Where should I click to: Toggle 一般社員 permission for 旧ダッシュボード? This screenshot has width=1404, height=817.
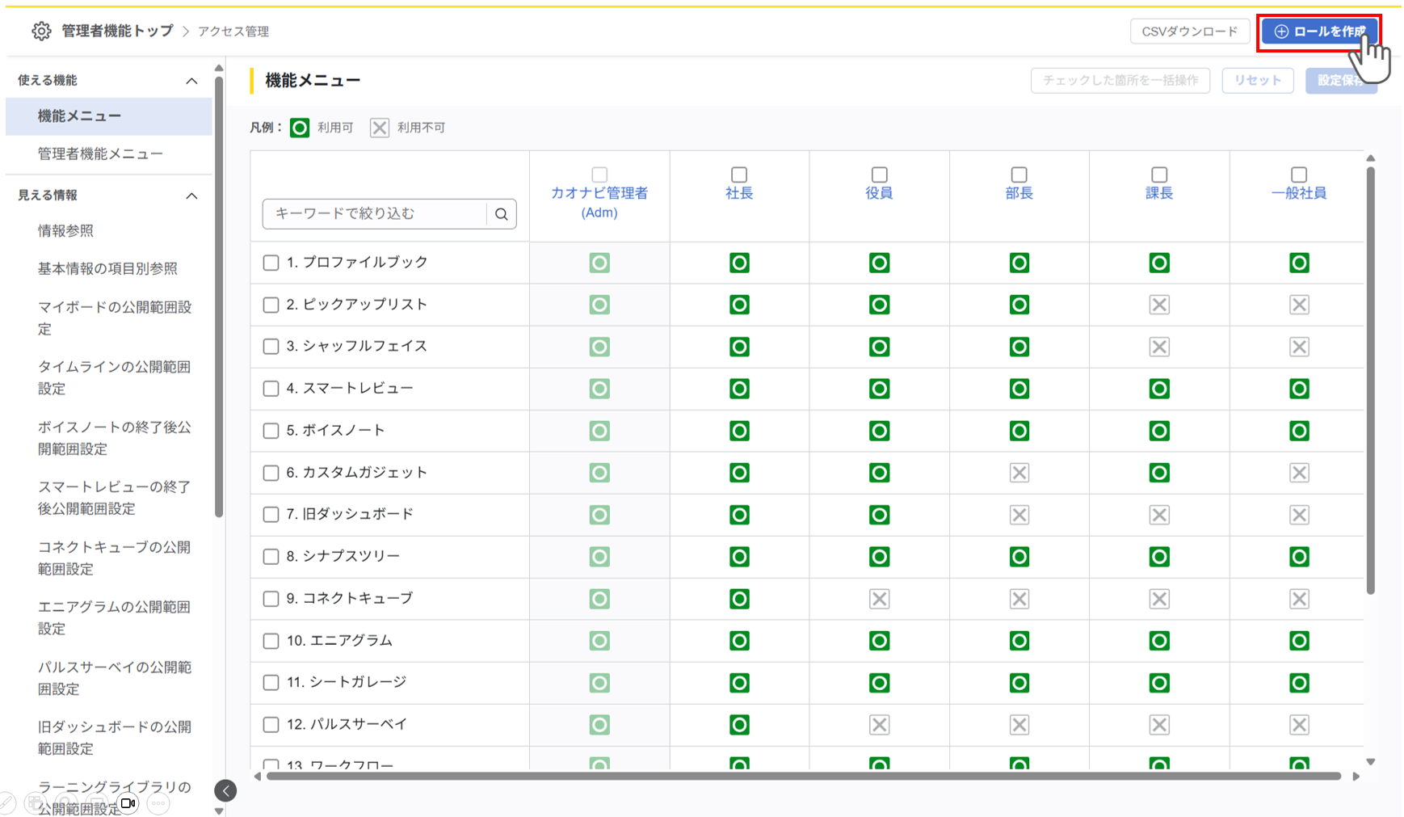point(1299,515)
